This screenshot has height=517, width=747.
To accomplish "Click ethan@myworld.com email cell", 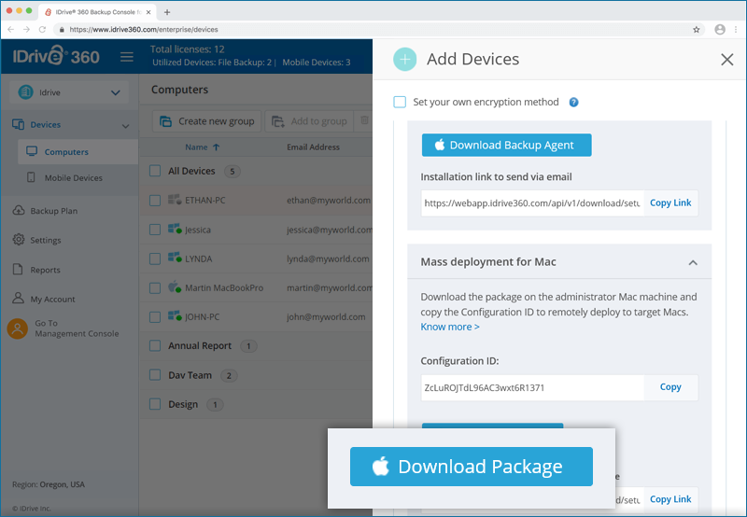I will pyautogui.click(x=329, y=201).
